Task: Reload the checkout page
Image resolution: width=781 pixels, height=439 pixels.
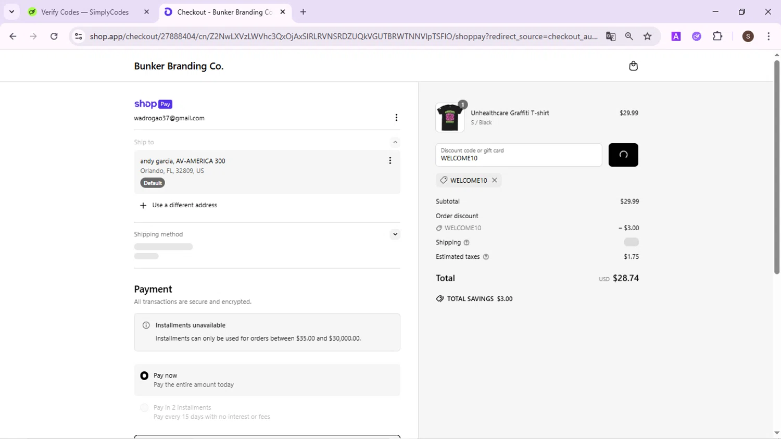Action: coord(54,36)
